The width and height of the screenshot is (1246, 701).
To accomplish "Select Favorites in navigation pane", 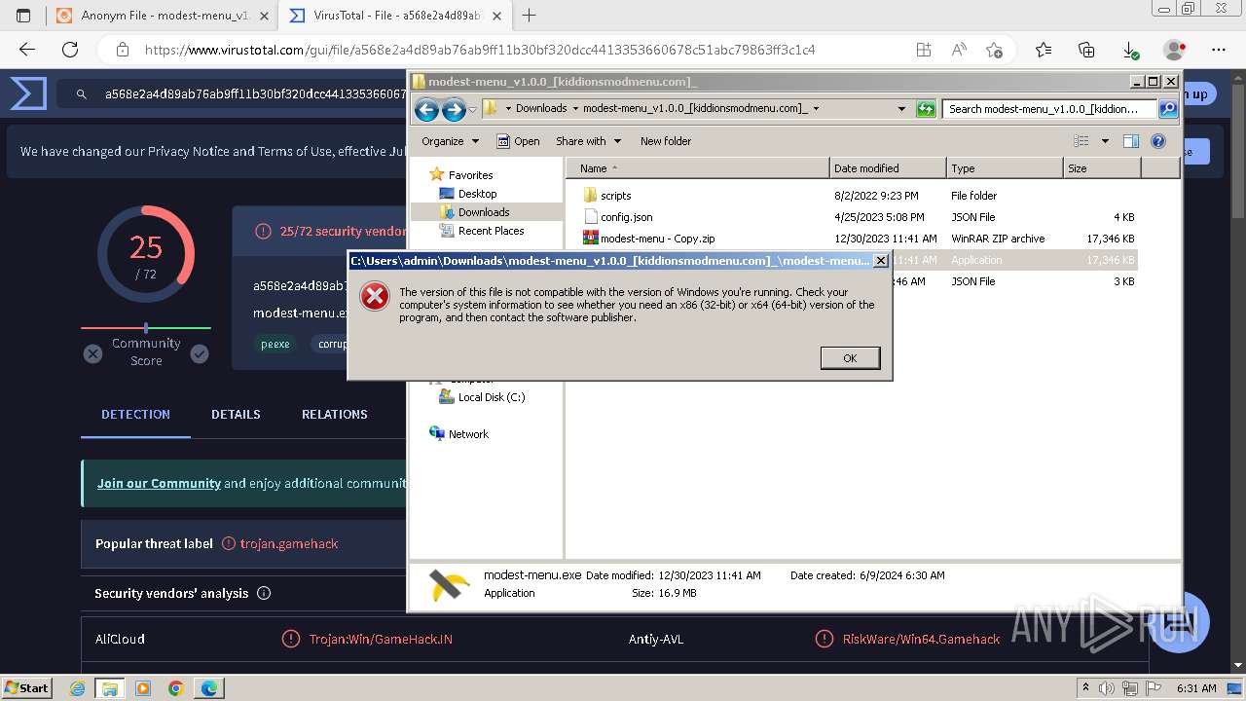I will click(x=470, y=175).
